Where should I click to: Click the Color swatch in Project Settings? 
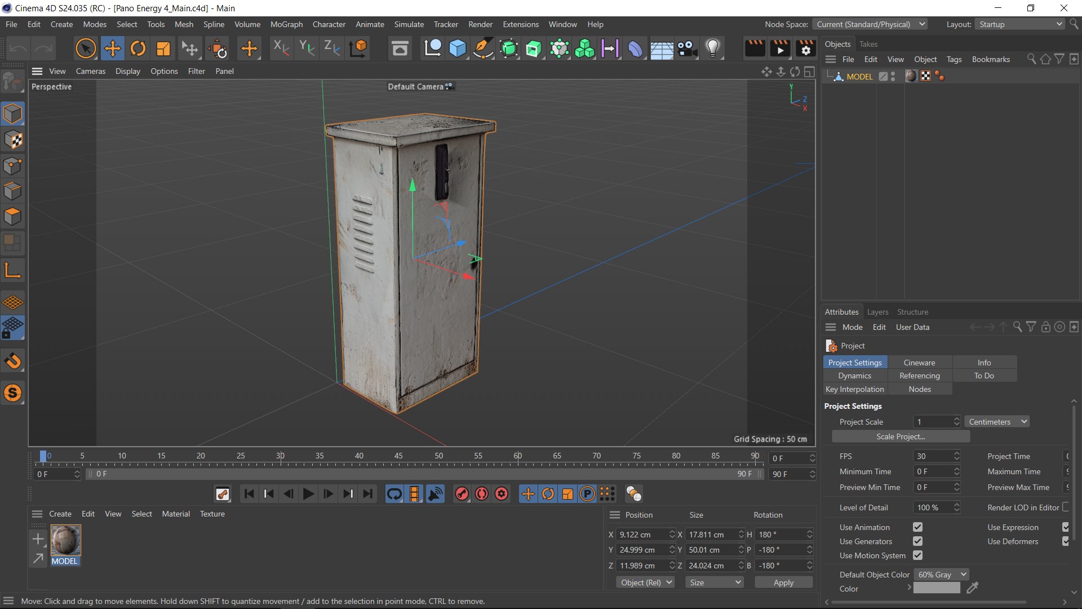[x=936, y=588]
